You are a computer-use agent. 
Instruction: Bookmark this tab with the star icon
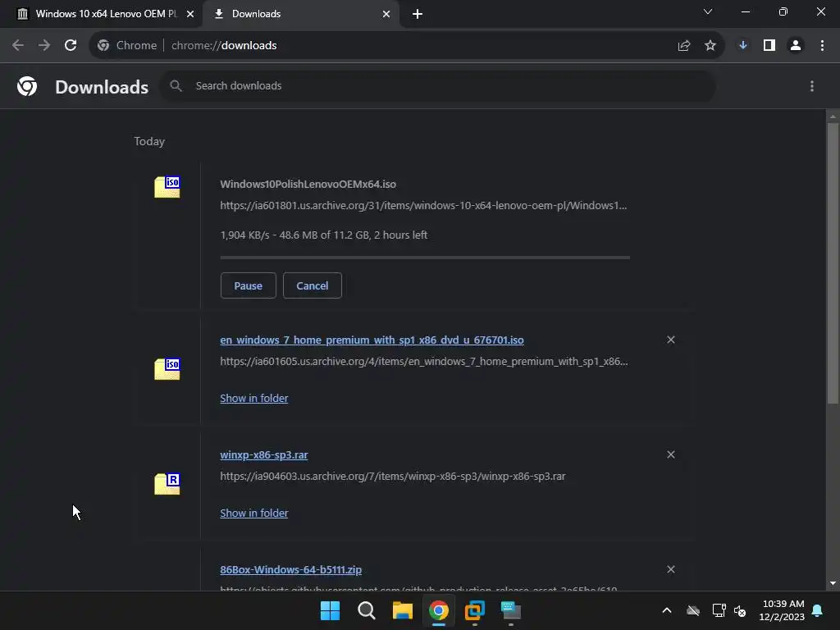tap(710, 46)
